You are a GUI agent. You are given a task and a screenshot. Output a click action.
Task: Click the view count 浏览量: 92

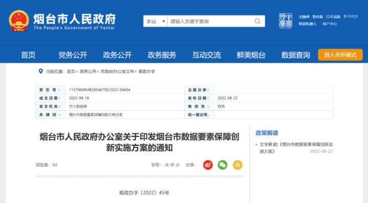[47, 165]
